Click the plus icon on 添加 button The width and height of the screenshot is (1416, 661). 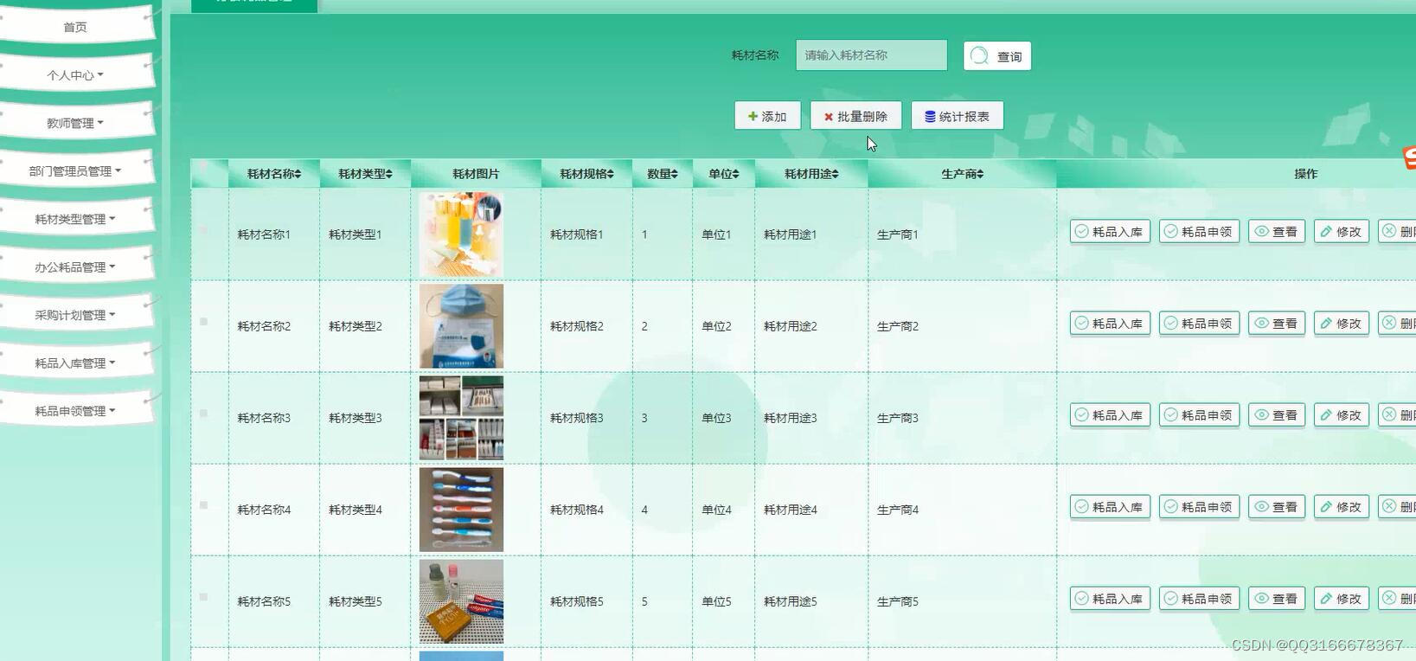(x=753, y=116)
